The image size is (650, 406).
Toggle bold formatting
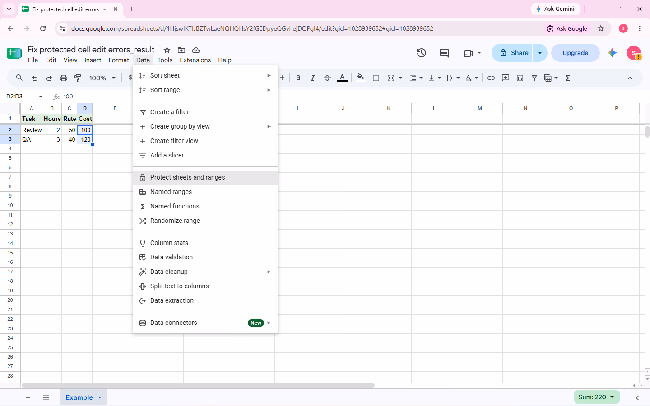[298, 78]
